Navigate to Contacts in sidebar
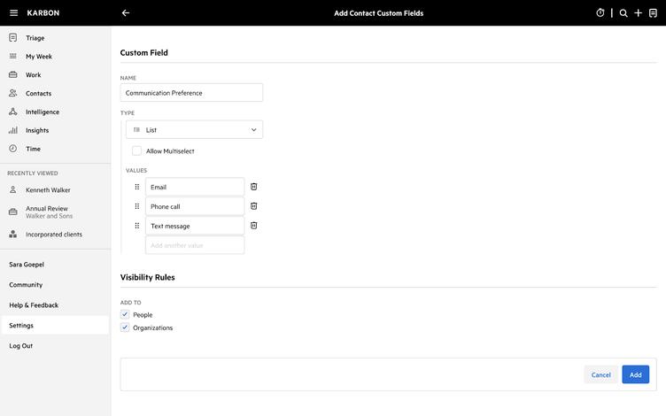This screenshot has height=416, width=666. [x=38, y=93]
